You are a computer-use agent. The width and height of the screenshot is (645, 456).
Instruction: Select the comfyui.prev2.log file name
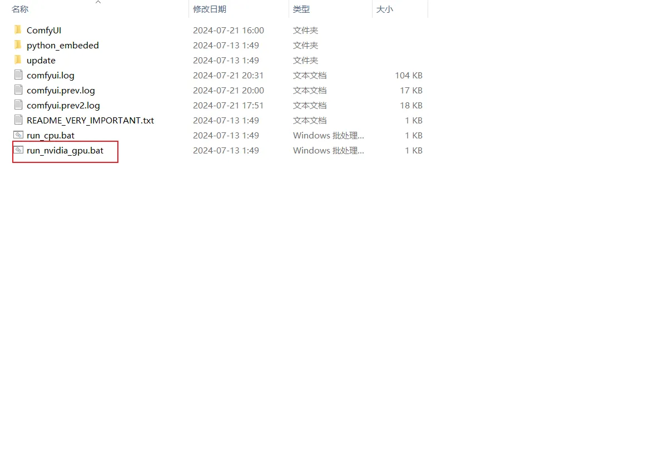point(63,105)
